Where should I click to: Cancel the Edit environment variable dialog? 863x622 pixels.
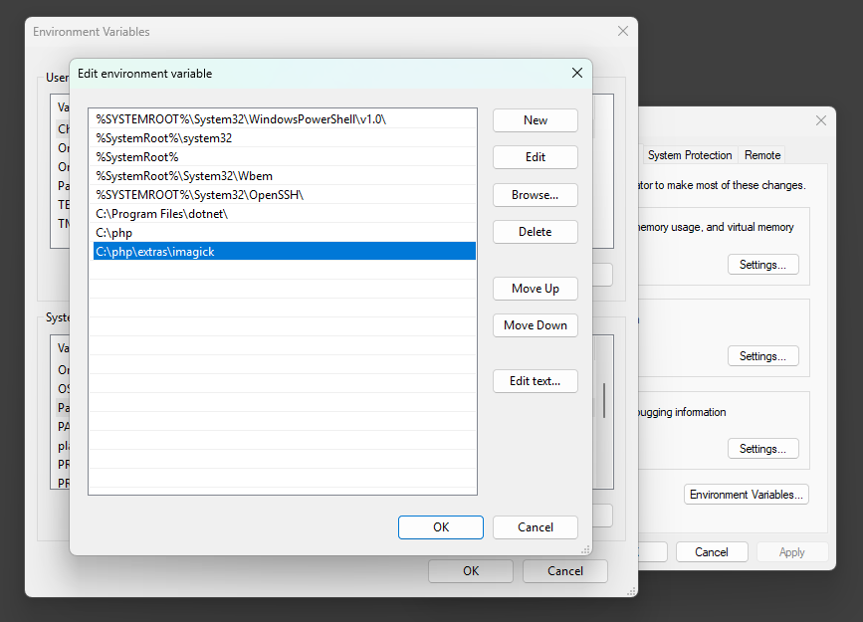point(535,527)
